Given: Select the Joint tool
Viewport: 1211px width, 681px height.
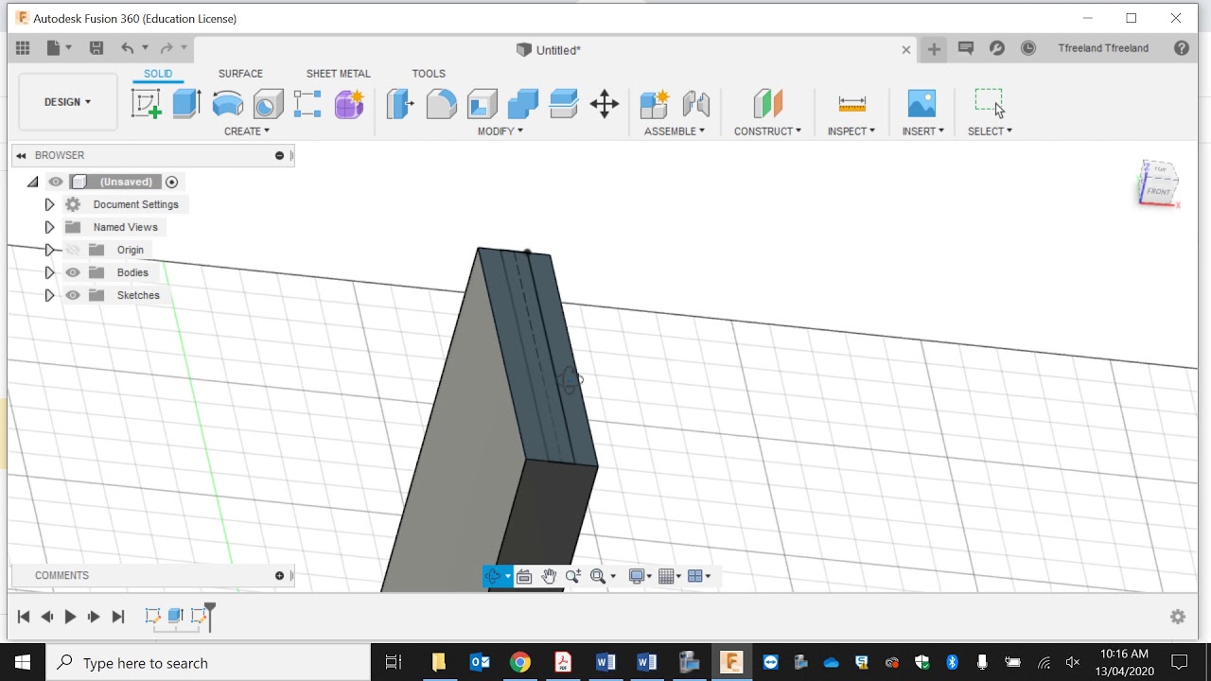Looking at the screenshot, I should pyautogui.click(x=695, y=103).
